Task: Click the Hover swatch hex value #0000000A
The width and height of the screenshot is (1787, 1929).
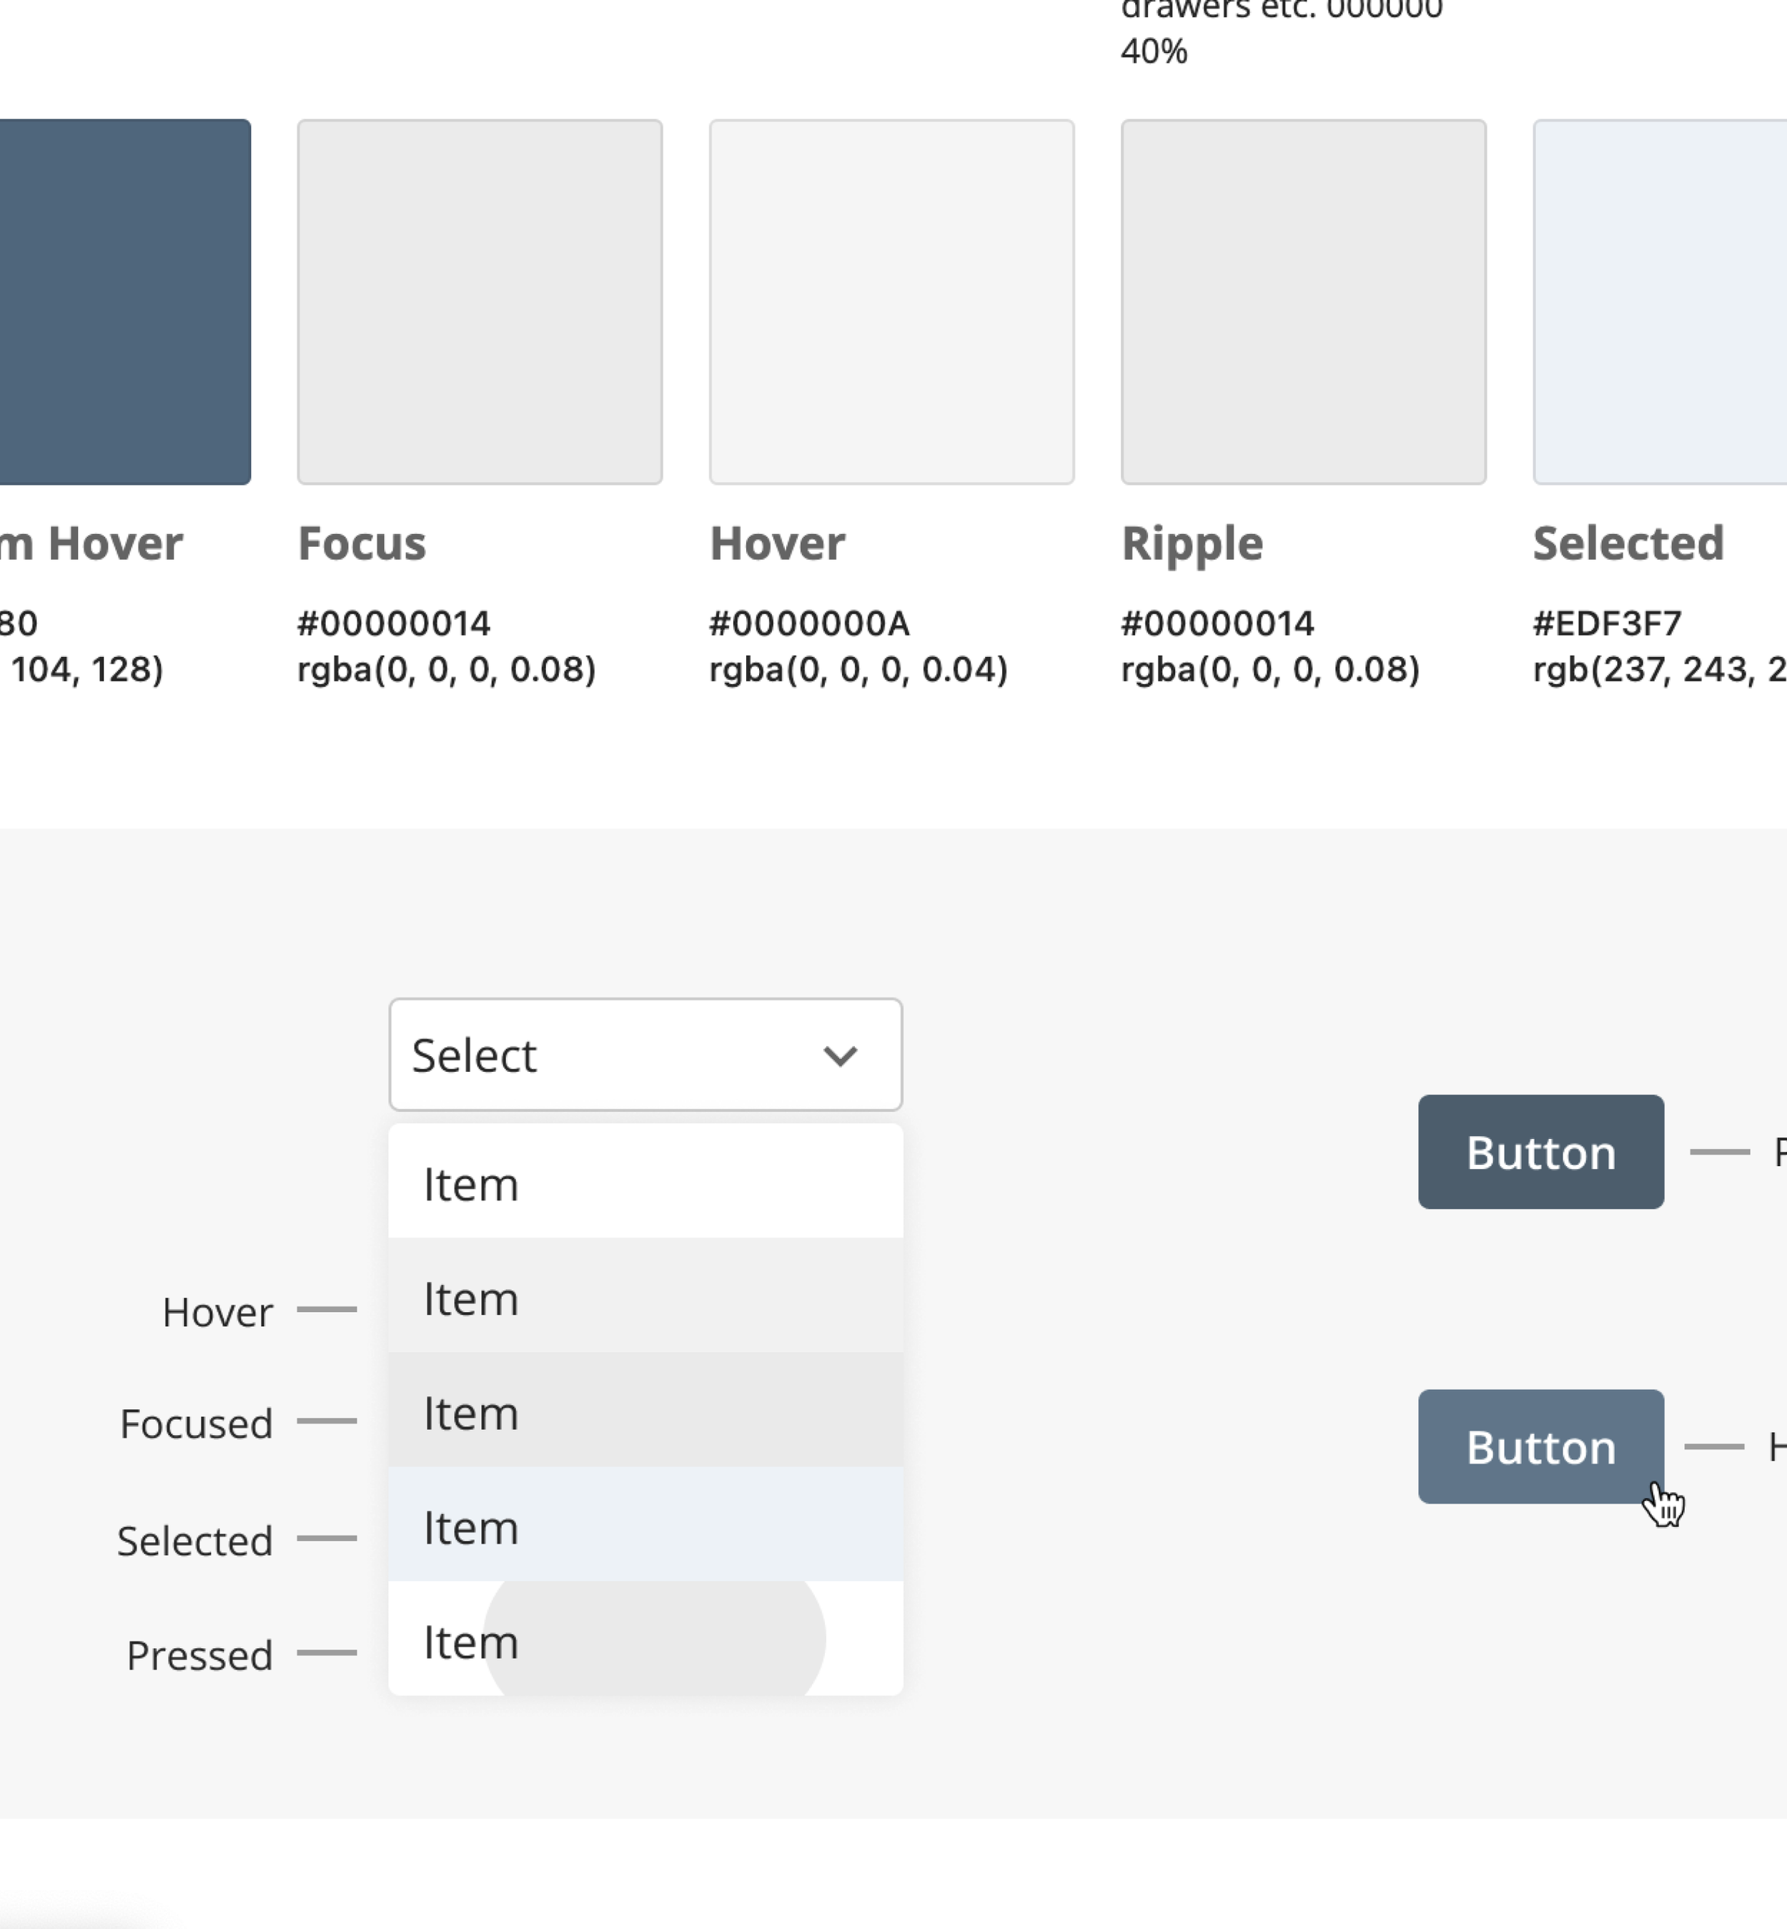Action: 809,623
